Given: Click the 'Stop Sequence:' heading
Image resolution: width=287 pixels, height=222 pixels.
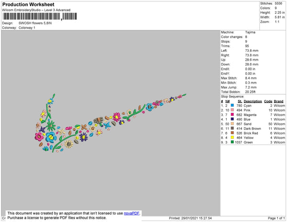Looking at the screenshot, I should click(232, 97).
